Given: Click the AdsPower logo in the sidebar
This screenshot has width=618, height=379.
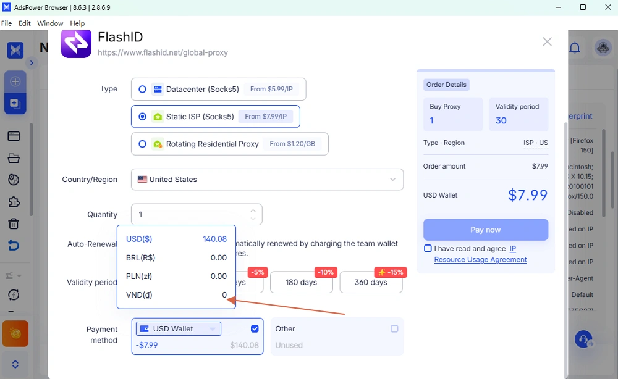Looking at the screenshot, I should tap(15, 51).
